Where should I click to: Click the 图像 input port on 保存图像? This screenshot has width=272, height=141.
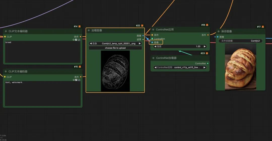click(218, 37)
